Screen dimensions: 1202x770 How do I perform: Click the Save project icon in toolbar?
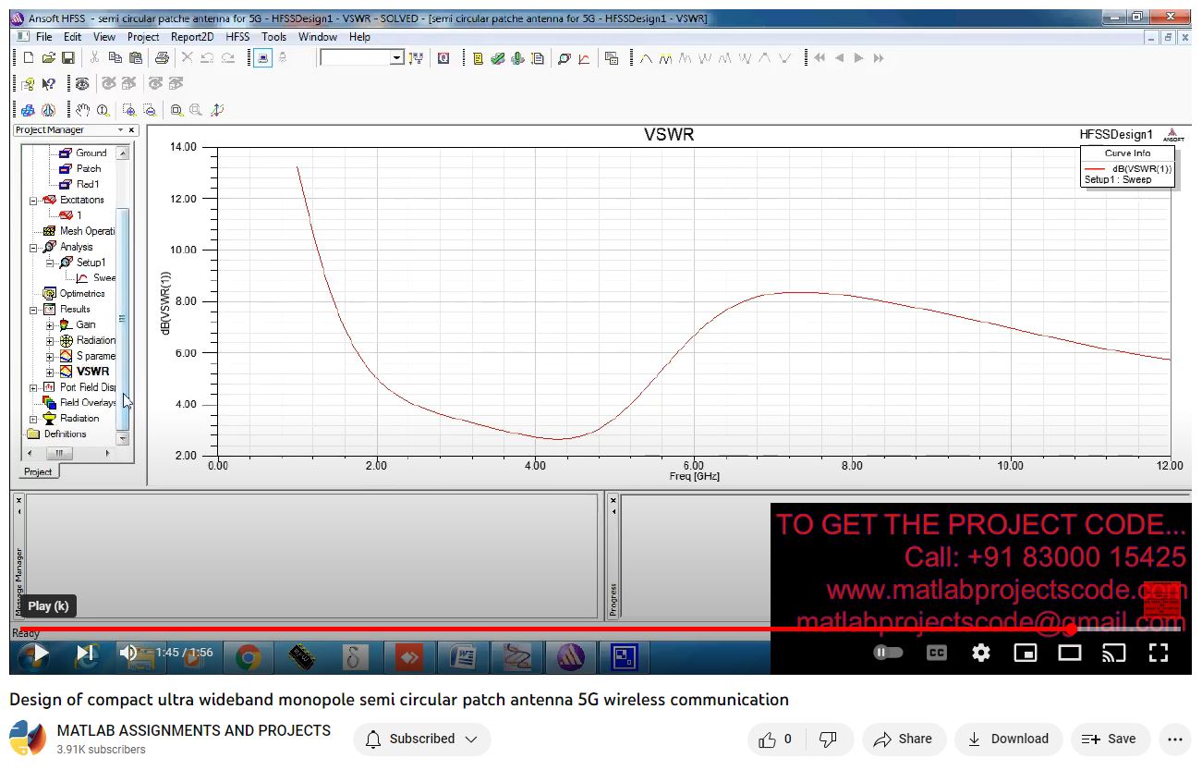(x=68, y=58)
